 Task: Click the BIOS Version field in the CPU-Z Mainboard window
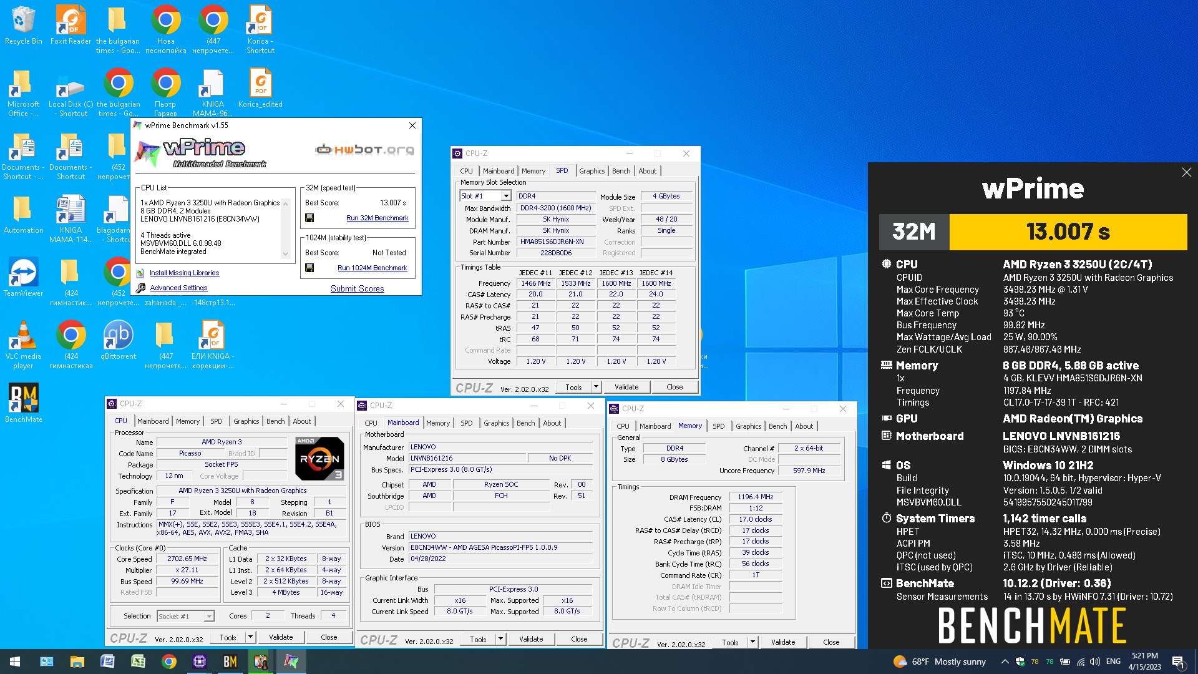pyautogui.click(x=501, y=547)
